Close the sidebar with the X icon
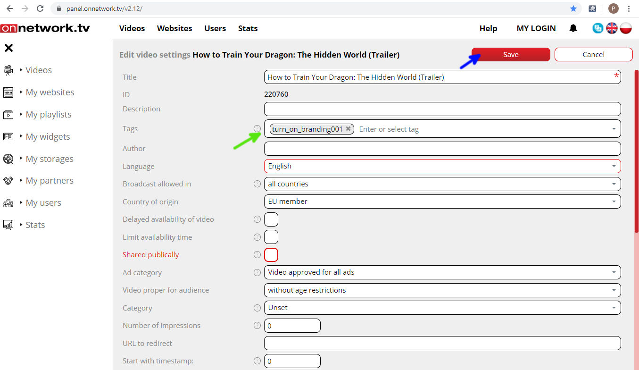 pos(8,48)
